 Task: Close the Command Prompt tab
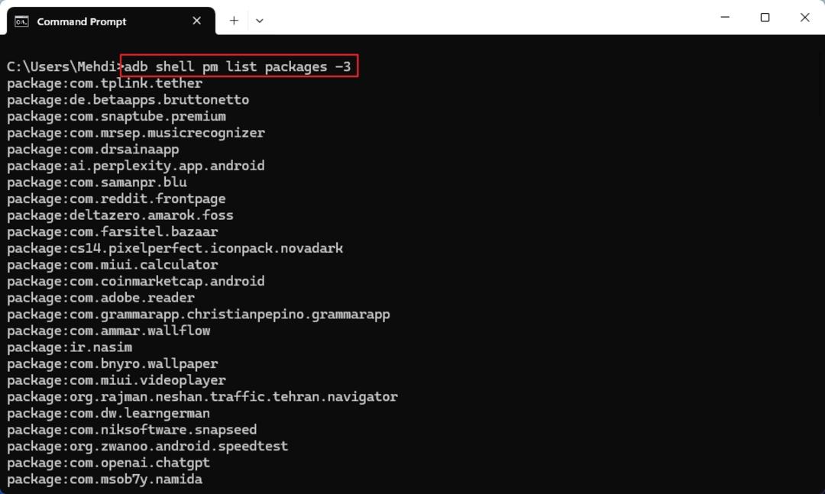[x=197, y=21]
